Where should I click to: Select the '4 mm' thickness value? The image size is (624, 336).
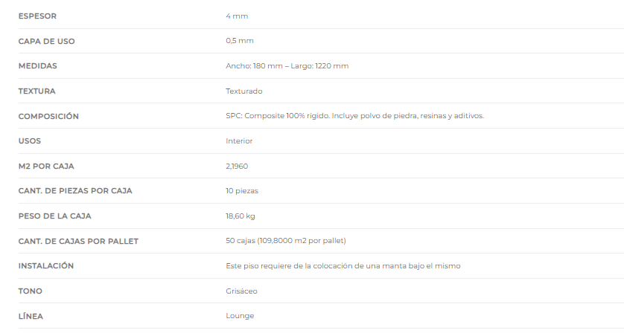(237, 16)
